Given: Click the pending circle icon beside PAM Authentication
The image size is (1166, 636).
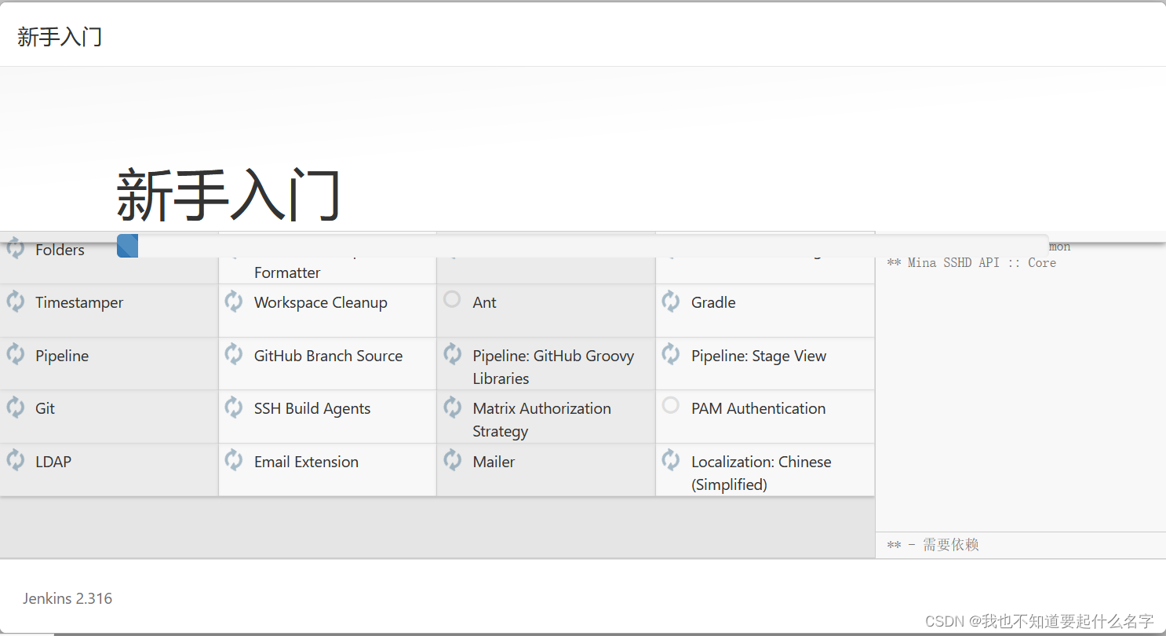Looking at the screenshot, I should 670,405.
